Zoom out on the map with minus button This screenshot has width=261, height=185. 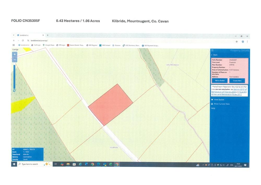tap(15, 60)
